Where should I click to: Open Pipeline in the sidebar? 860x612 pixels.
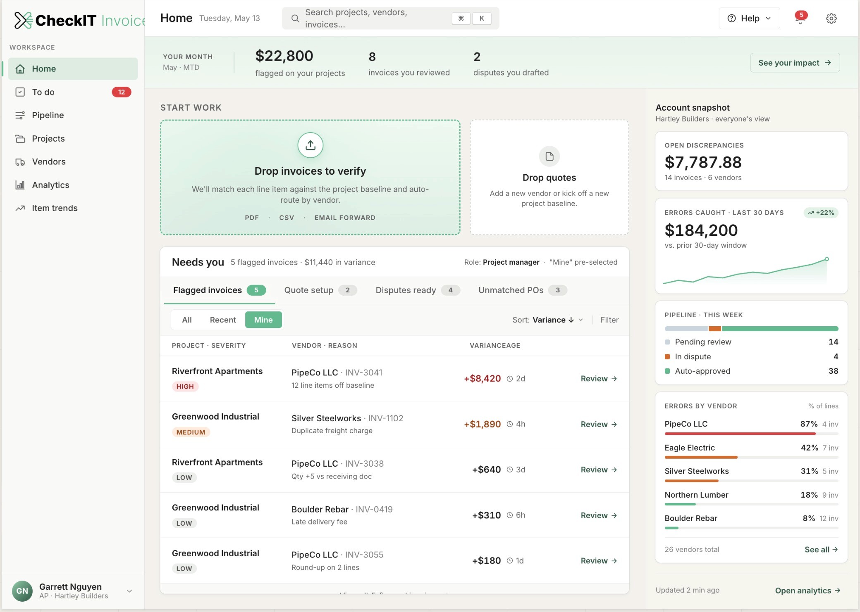tap(73, 115)
